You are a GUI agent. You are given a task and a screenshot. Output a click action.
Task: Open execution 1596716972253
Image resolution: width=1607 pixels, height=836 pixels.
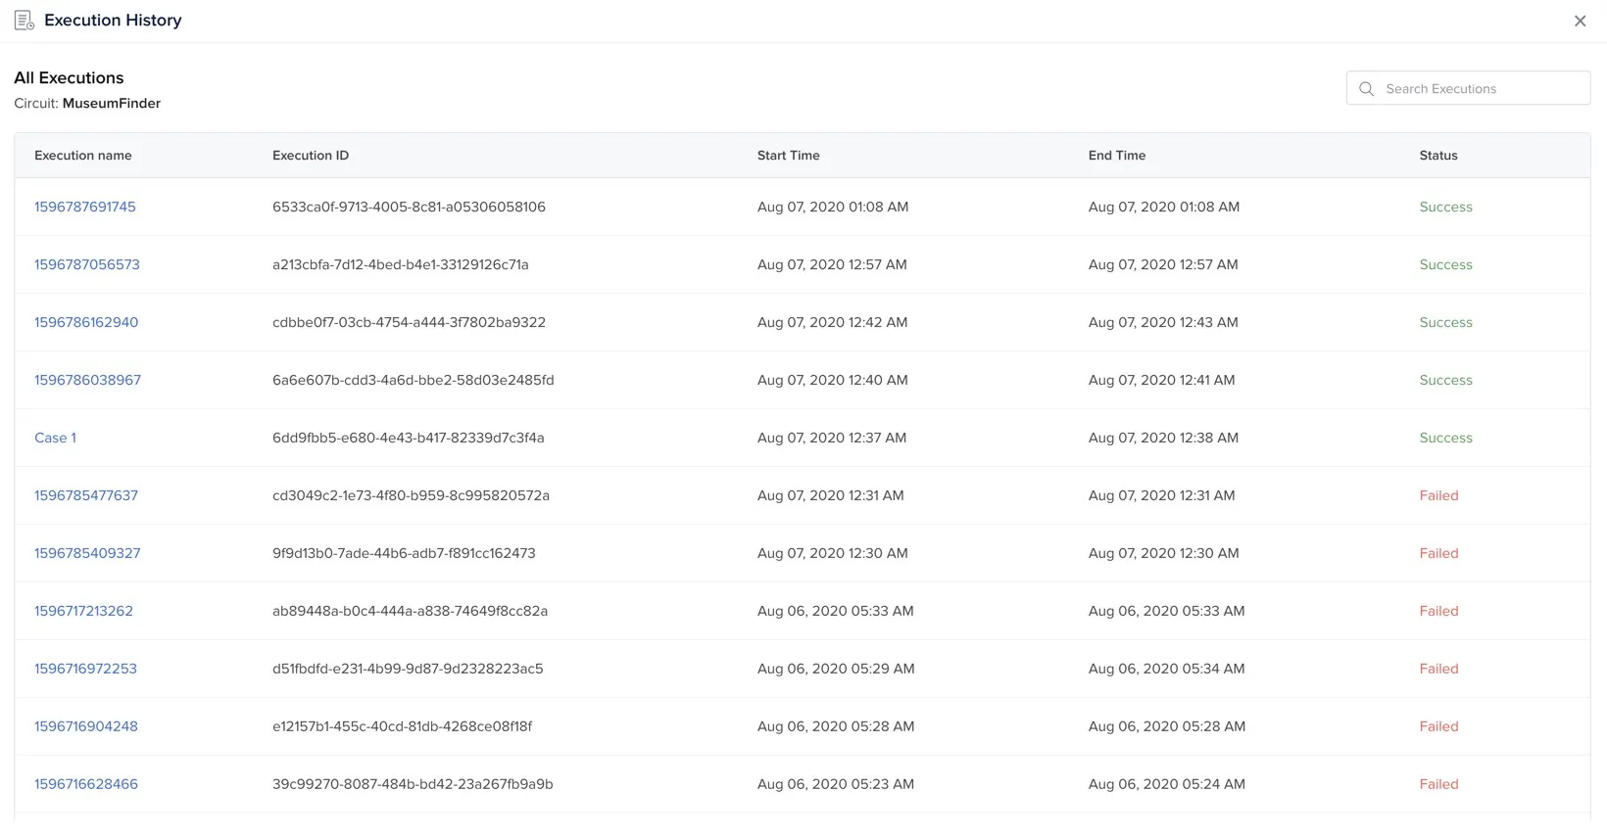click(x=85, y=669)
